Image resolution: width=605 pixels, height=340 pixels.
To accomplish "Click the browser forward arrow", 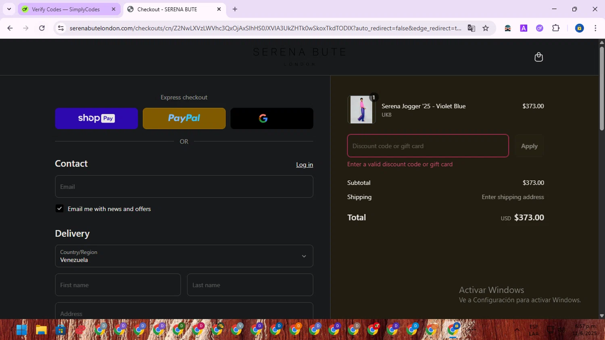I will [x=26, y=28].
